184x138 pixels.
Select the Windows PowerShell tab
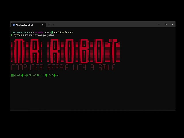click(28, 25)
